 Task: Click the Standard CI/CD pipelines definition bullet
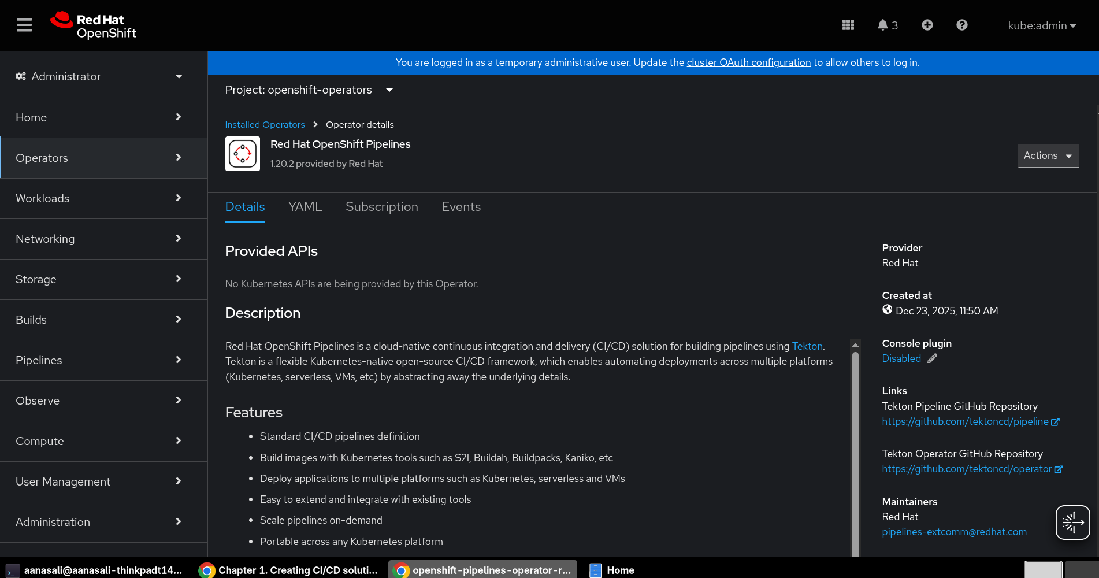pyautogui.click(x=340, y=436)
